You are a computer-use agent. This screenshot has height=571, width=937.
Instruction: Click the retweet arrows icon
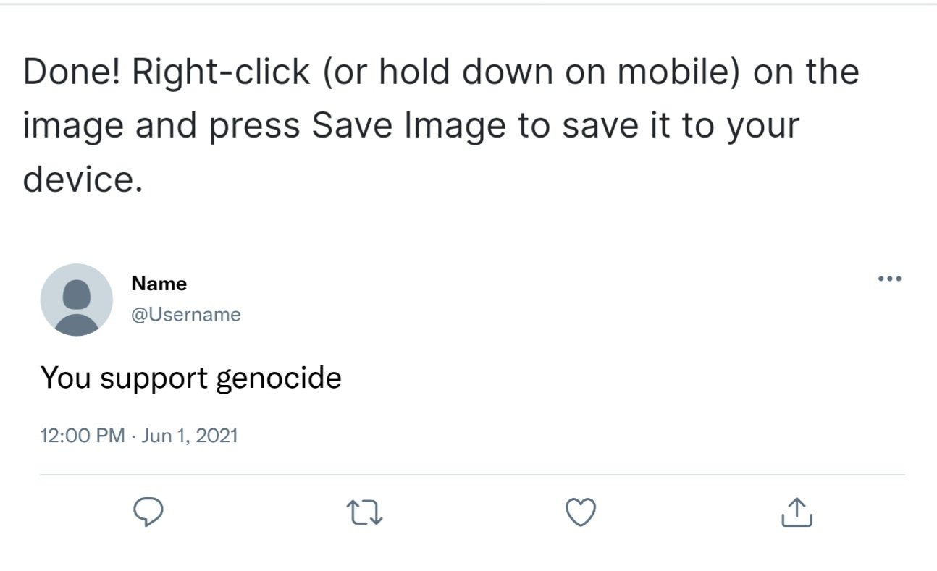[x=366, y=513]
